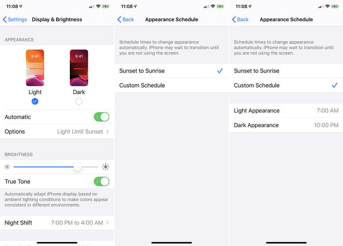Select the Dark appearance phone thumbnail
Viewport: 343px width, 246px height.
point(79,68)
